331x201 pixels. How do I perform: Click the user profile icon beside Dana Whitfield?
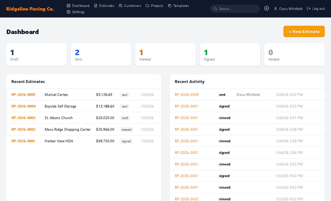[x=275, y=9]
